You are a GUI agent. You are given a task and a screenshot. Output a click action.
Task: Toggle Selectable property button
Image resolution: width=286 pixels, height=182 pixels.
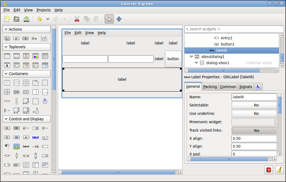[254, 105]
